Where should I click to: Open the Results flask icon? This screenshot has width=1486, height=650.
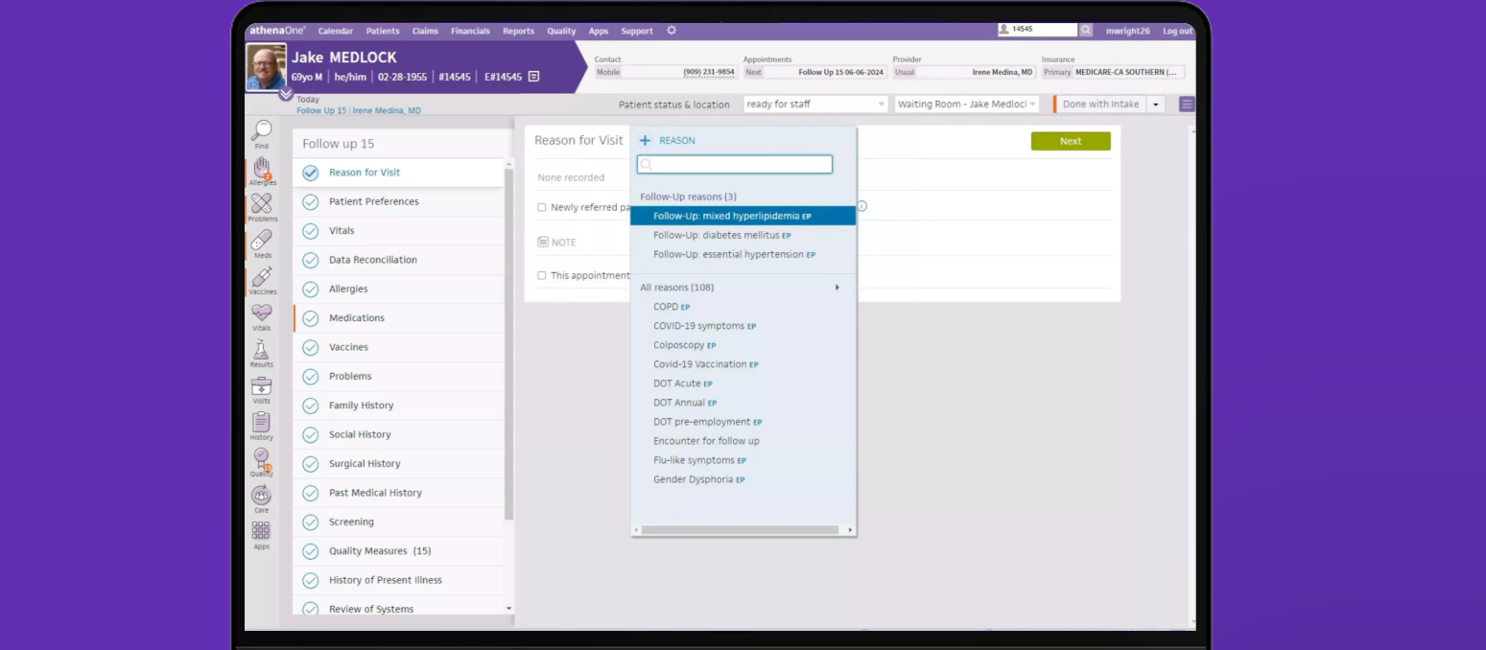tap(261, 351)
